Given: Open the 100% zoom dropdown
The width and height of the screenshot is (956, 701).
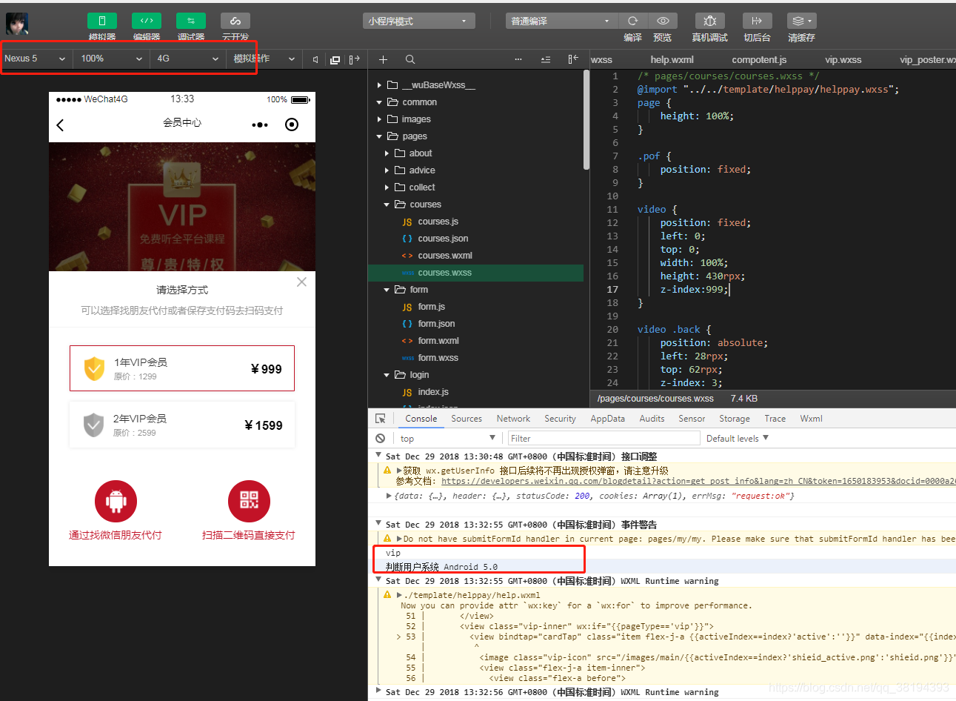Looking at the screenshot, I should pos(111,59).
